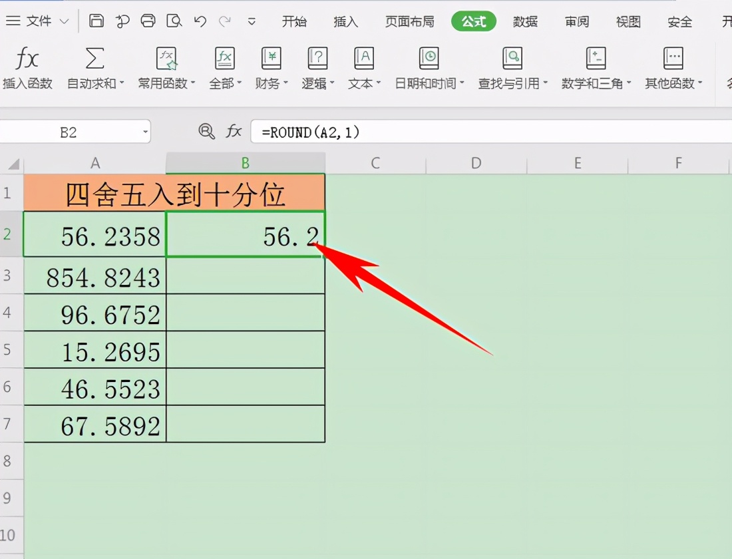Viewport: 732px width, 559px height.
Task: Click the AutoSum (自动求和) sigma icon
Action: 95,59
